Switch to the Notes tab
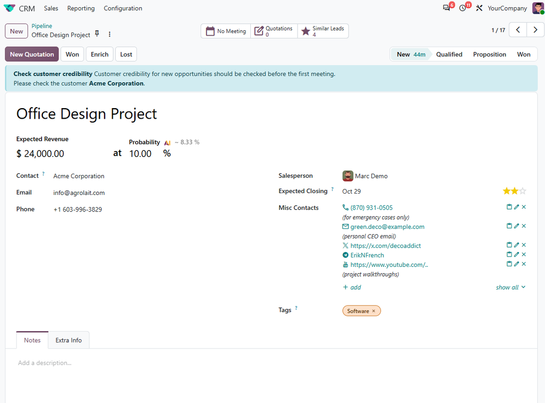Screen dimensions: 545x403 [32, 340]
